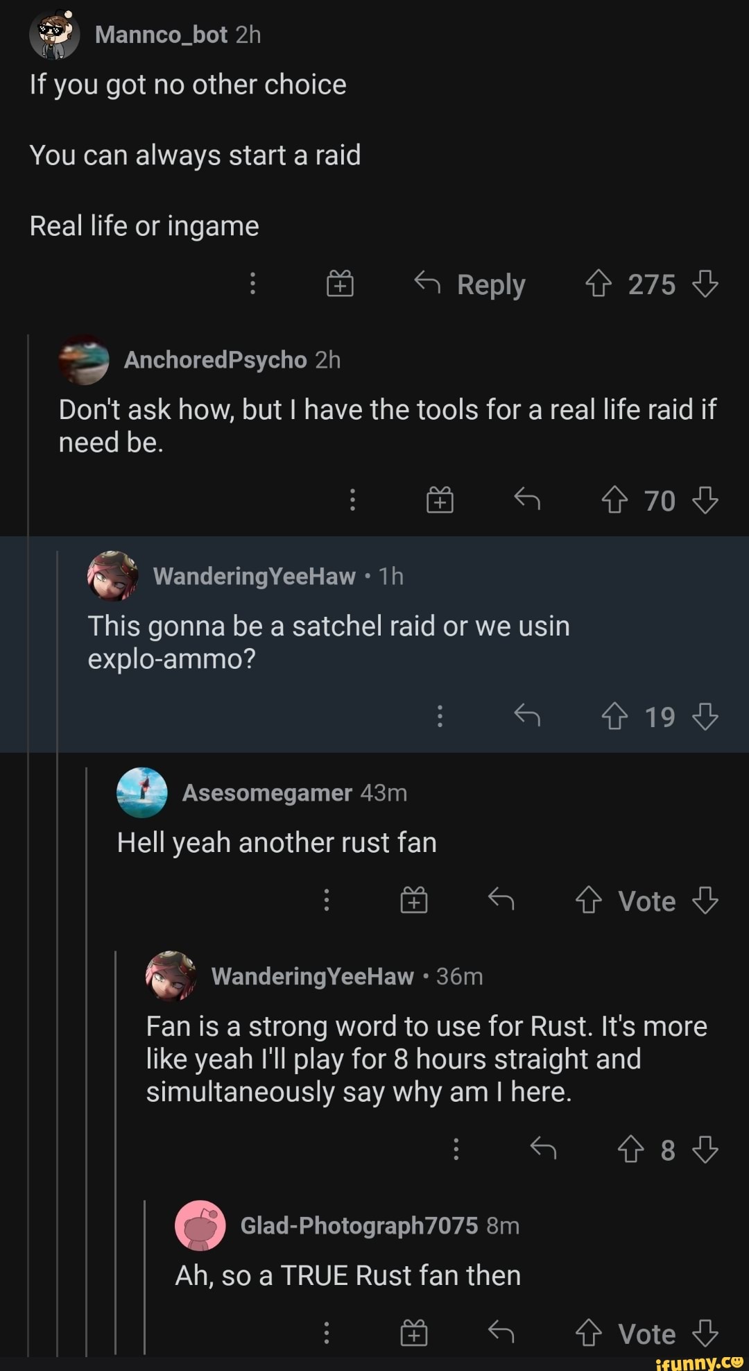Viewport: 749px width, 1371px height.
Task: Open options menu on satchel raid comment
Action: coord(440,716)
